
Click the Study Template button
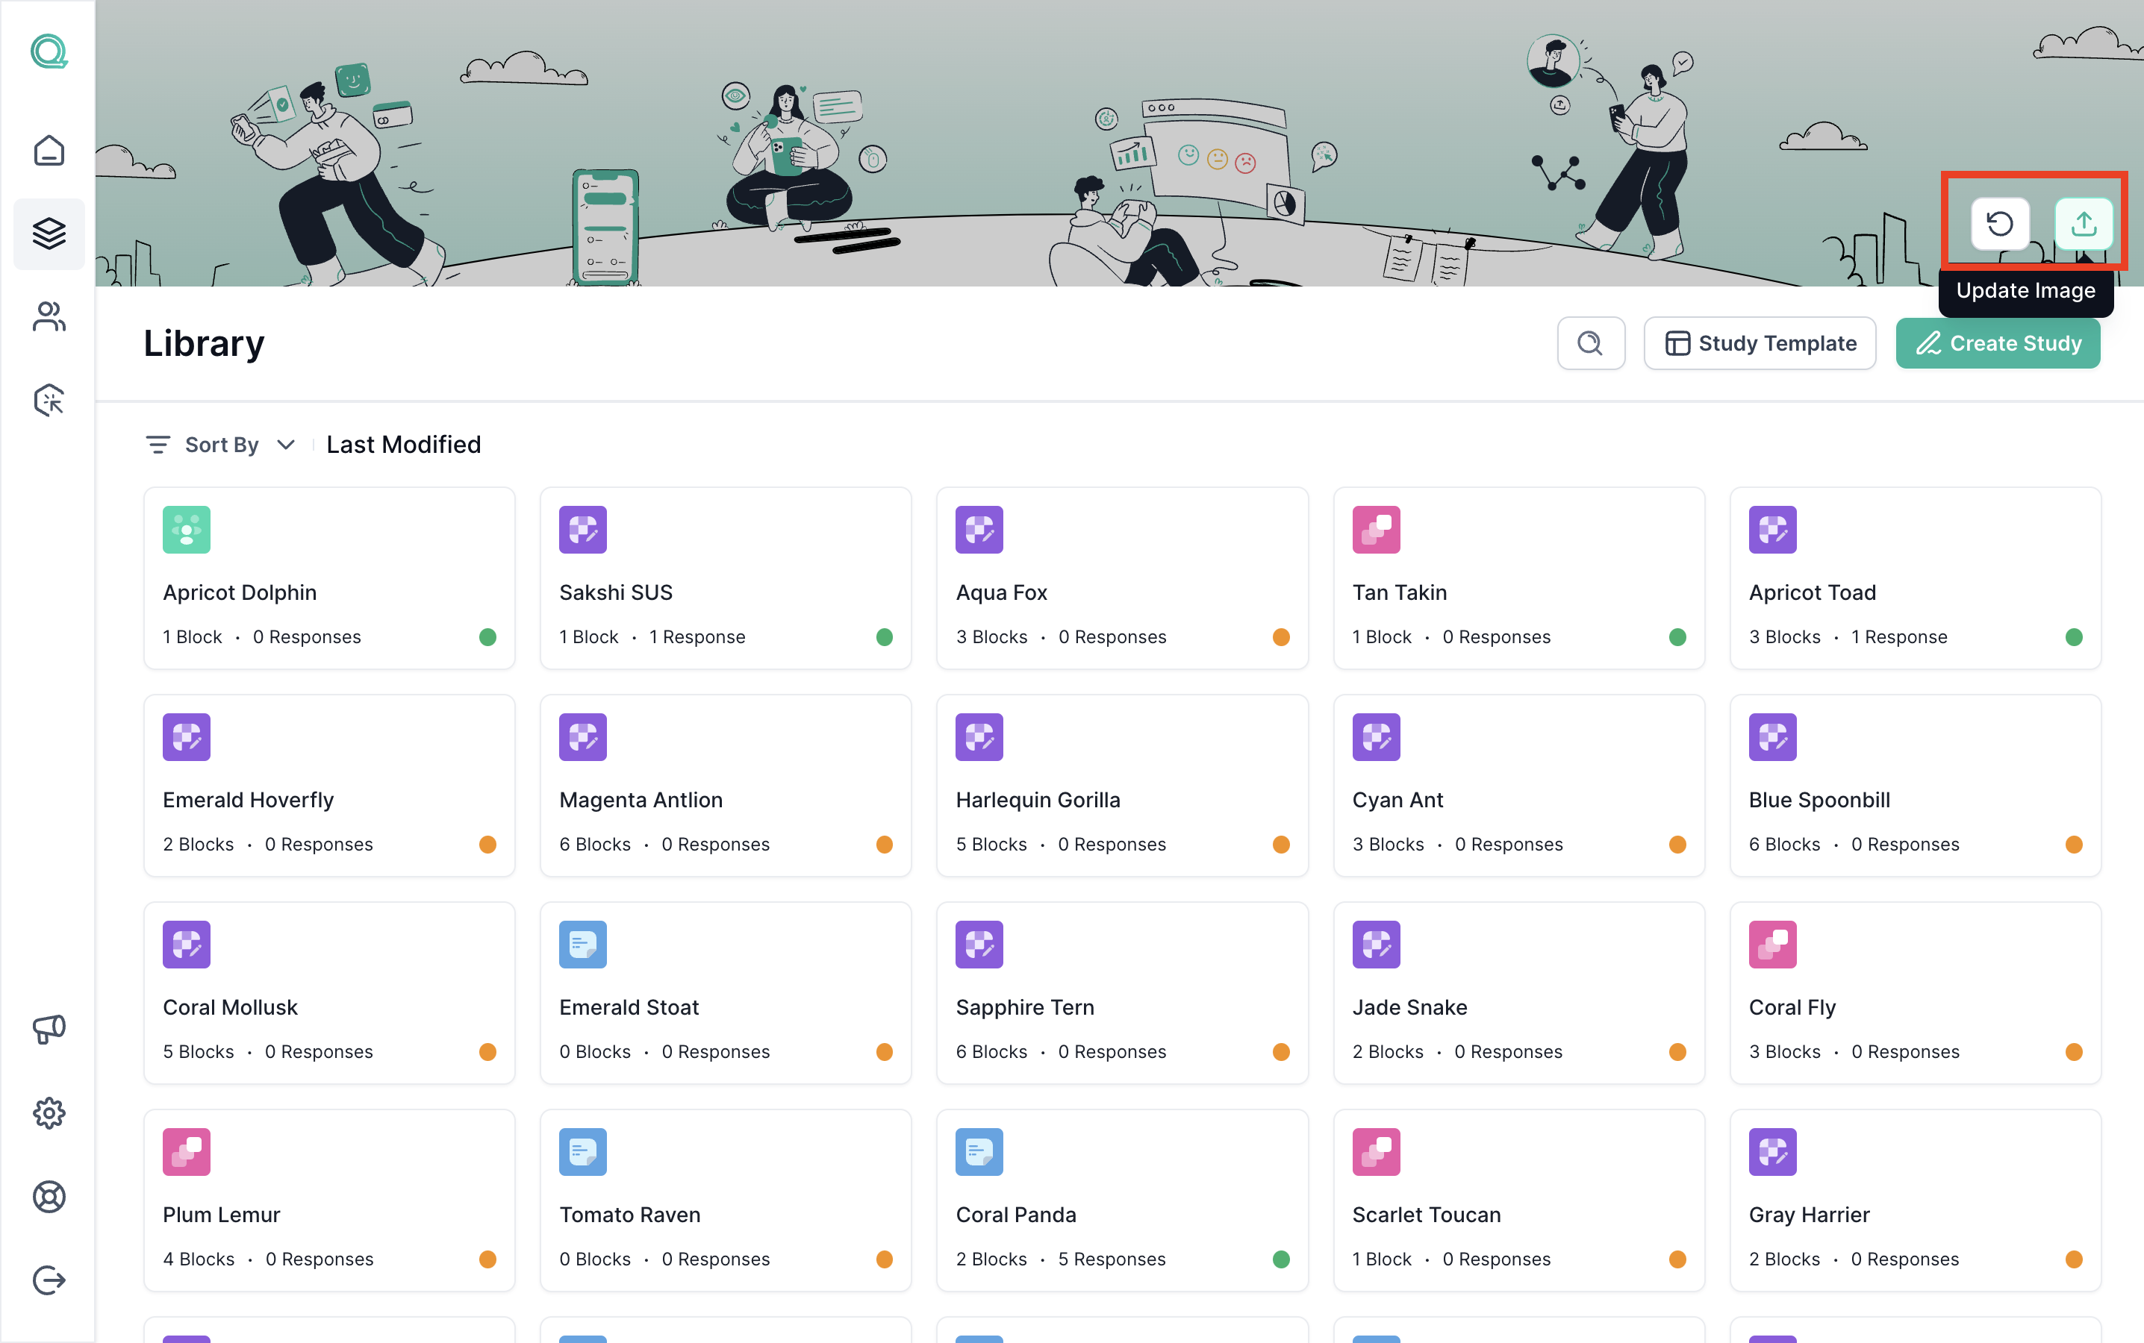pyautogui.click(x=1760, y=343)
